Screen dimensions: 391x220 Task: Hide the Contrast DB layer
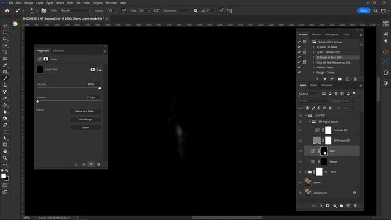point(300,130)
